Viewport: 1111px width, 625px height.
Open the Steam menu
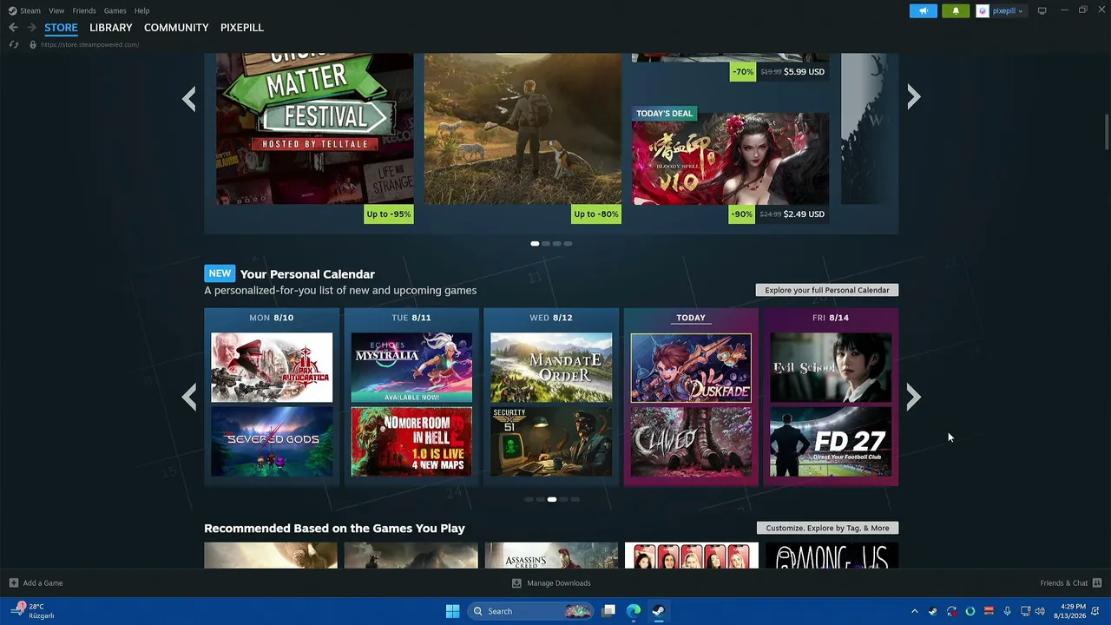coord(30,10)
